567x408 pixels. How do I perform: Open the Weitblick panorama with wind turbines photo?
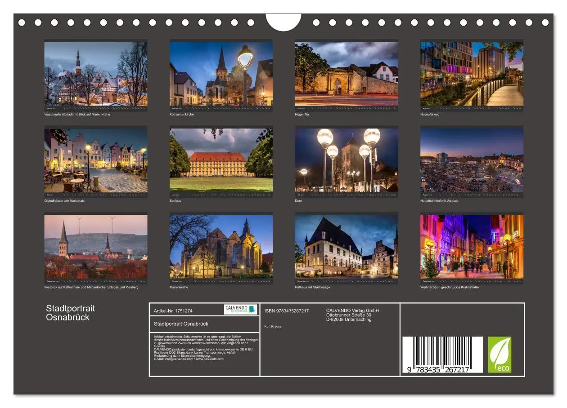[x=96, y=247]
